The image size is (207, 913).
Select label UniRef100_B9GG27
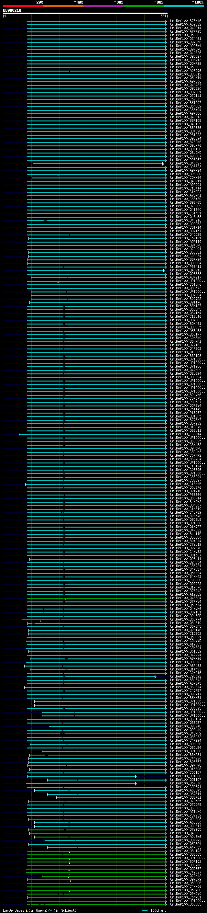point(185,56)
